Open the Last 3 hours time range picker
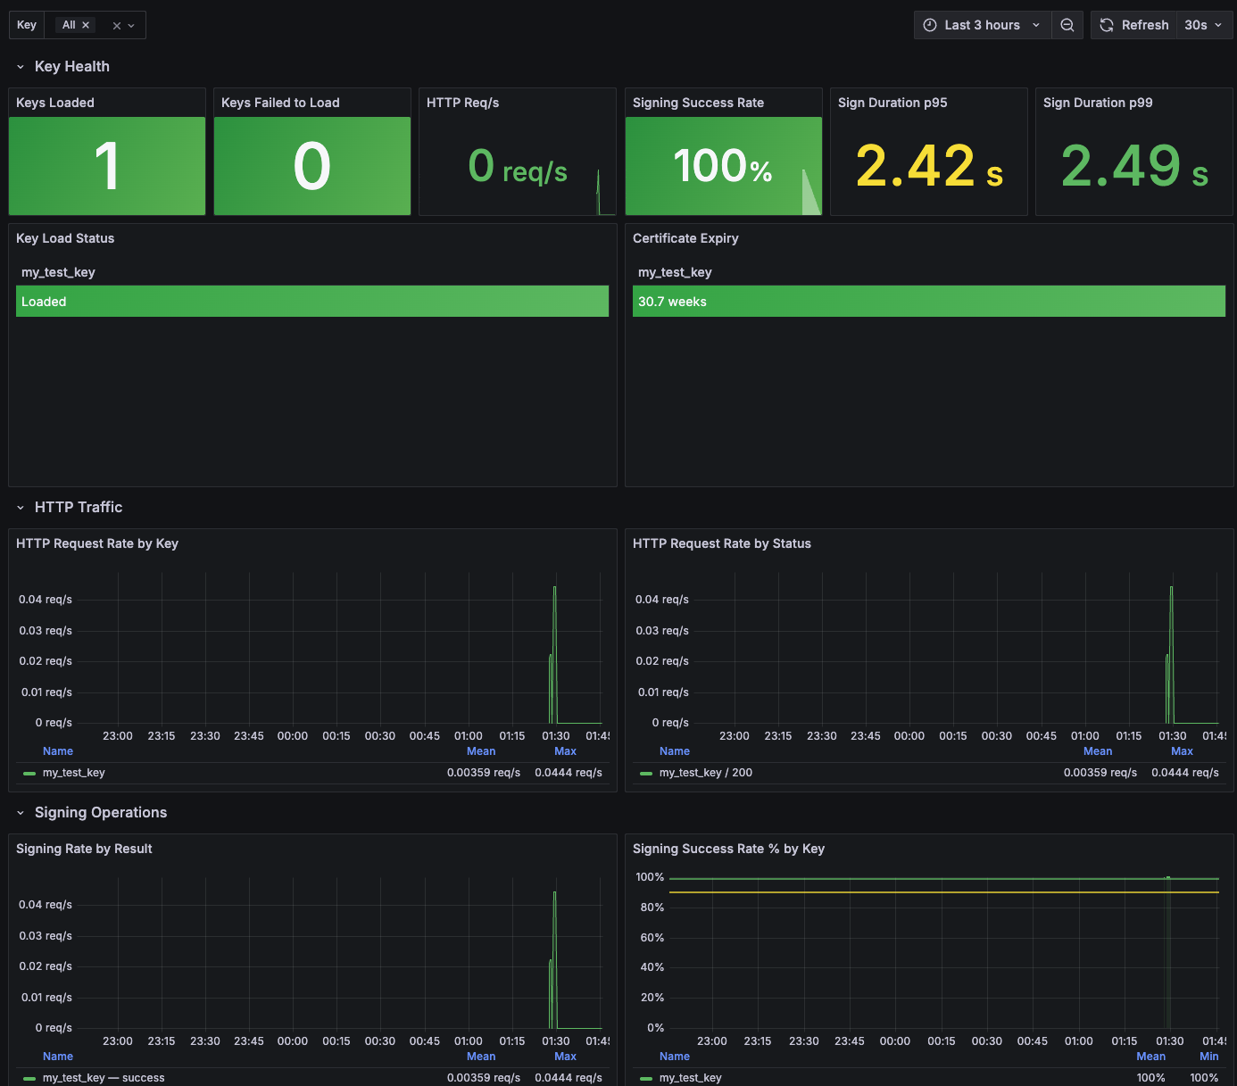Image resolution: width=1237 pixels, height=1086 pixels. point(983,25)
